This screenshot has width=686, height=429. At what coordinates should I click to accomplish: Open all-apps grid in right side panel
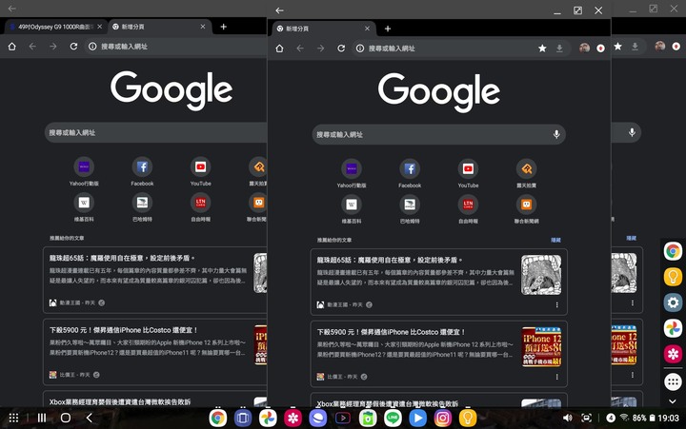(673, 382)
